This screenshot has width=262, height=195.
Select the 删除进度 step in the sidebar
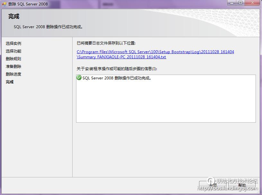pyautogui.click(x=14, y=74)
